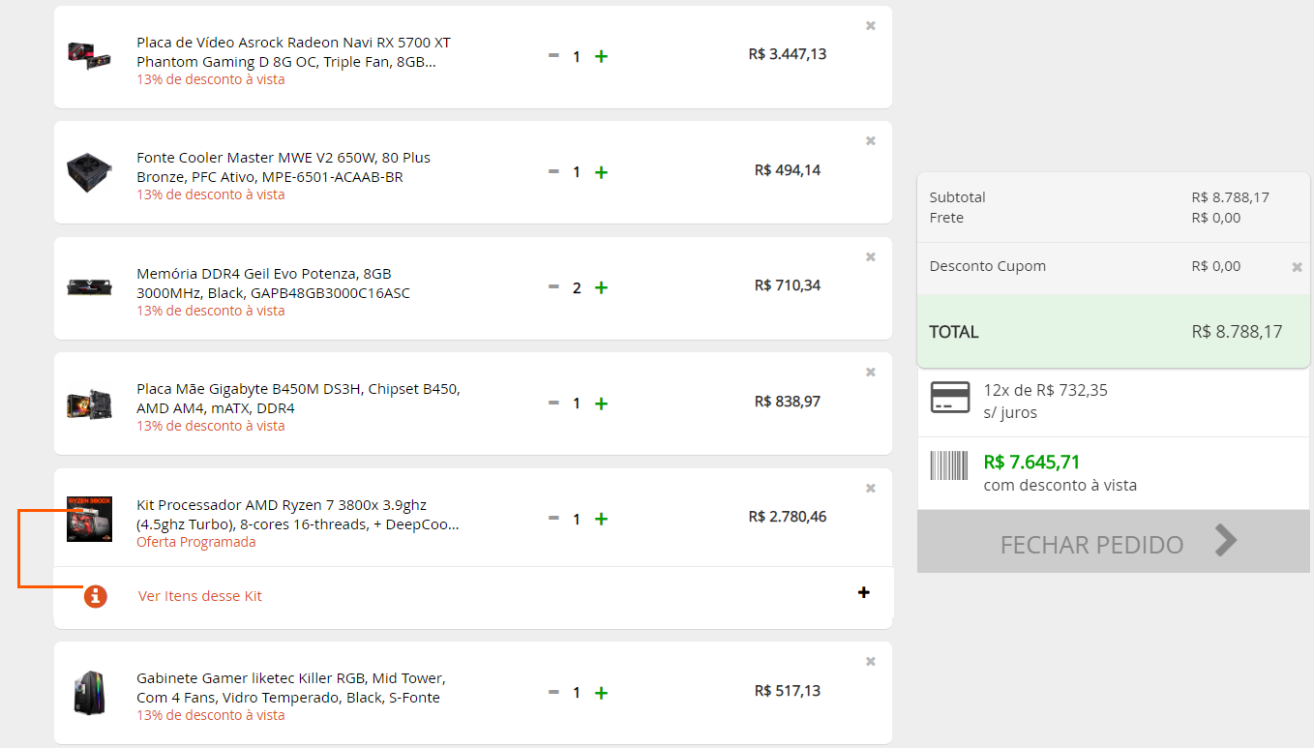Increase quantity of Ryzen 7 3800x kit
The image size is (1314, 748).
[601, 519]
